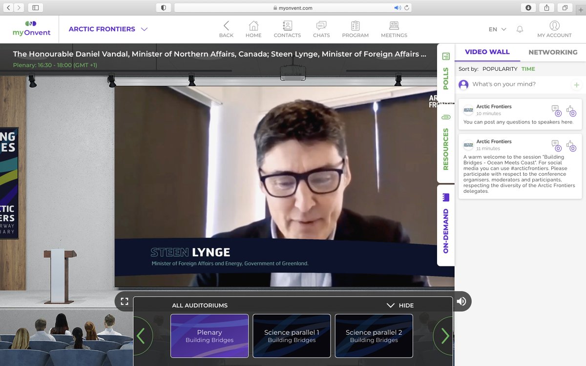Image resolution: width=586 pixels, height=366 pixels.
Task: Show previous auditoriums with the left arrow
Action: [x=141, y=336]
